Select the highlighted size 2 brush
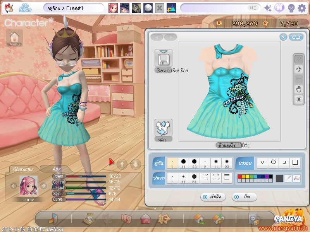Viewport: 310px width, 232px height. pos(172,163)
